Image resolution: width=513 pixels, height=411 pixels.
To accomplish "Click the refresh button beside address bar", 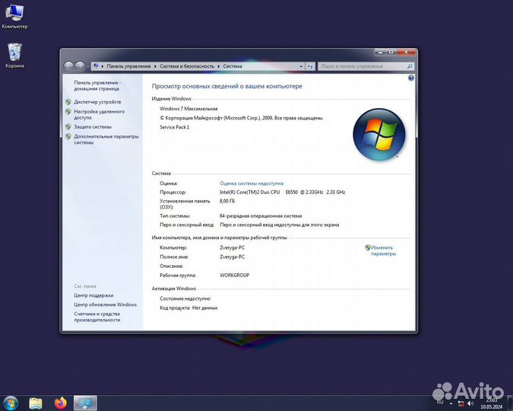I will (x=310, y=66).
